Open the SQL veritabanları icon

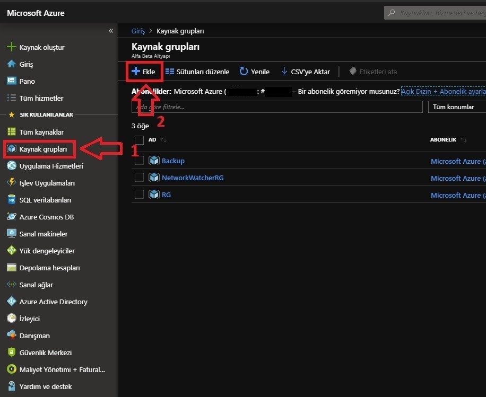click(12, 200)
